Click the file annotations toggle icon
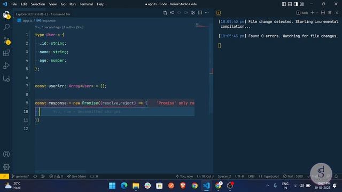Image resolution: width=342 pixels, height=192 pixels. tap(193, 13)
